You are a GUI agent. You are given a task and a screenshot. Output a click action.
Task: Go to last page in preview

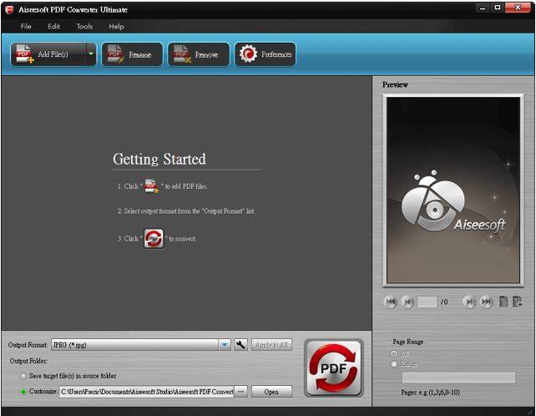click(x=487, y=302)
